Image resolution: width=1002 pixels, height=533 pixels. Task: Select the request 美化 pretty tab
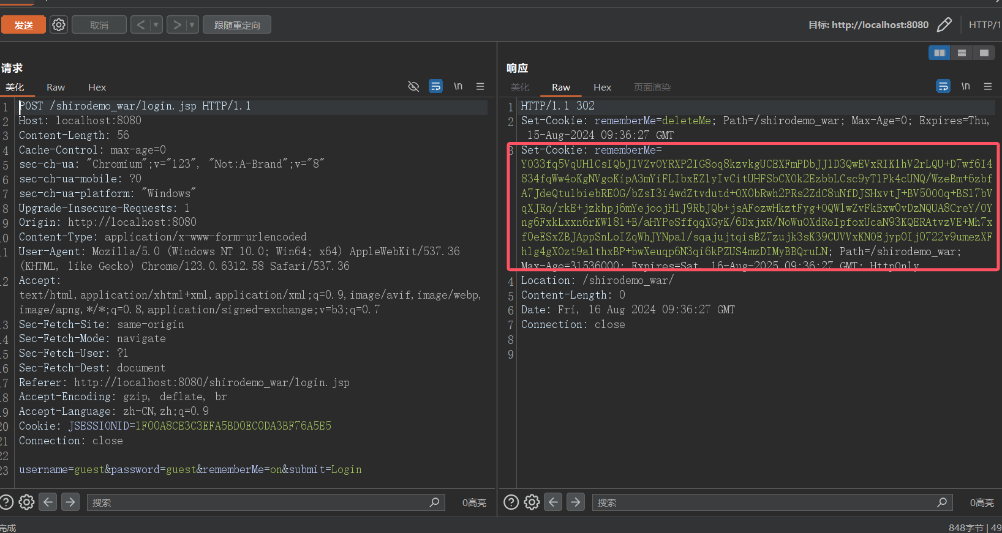tap(15, 88)
